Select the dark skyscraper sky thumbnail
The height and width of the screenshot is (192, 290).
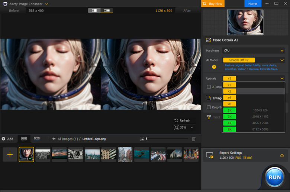click(174, 154)
